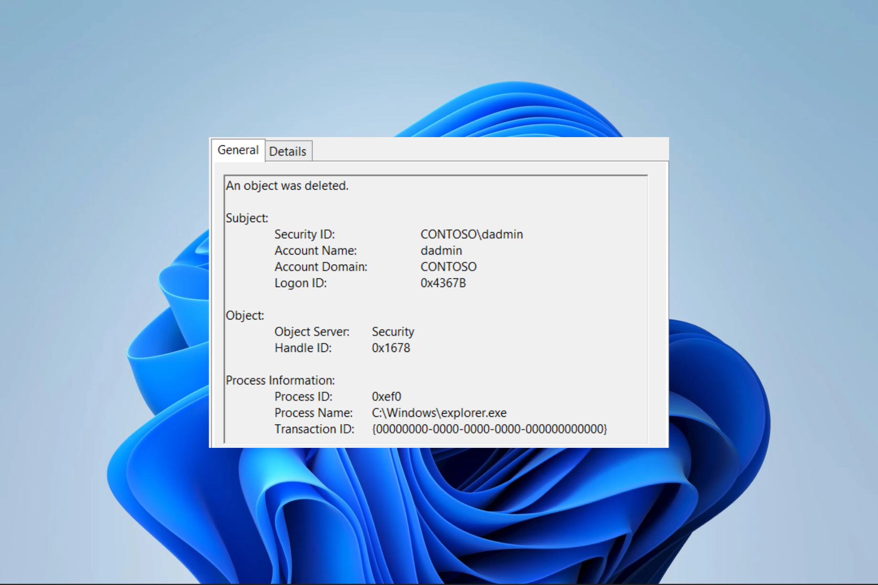Screen dimensions: 878x585
Task: Click the 'Account Domain:' label
Action: coord(321,267)
